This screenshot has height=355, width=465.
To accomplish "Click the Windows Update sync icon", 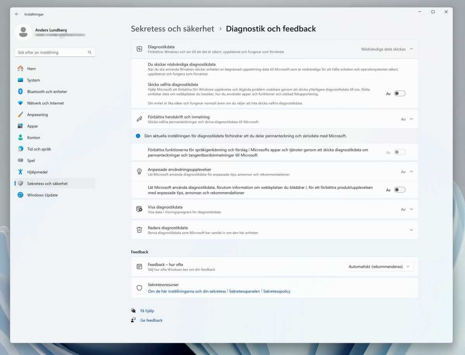I will coord(21,195).
